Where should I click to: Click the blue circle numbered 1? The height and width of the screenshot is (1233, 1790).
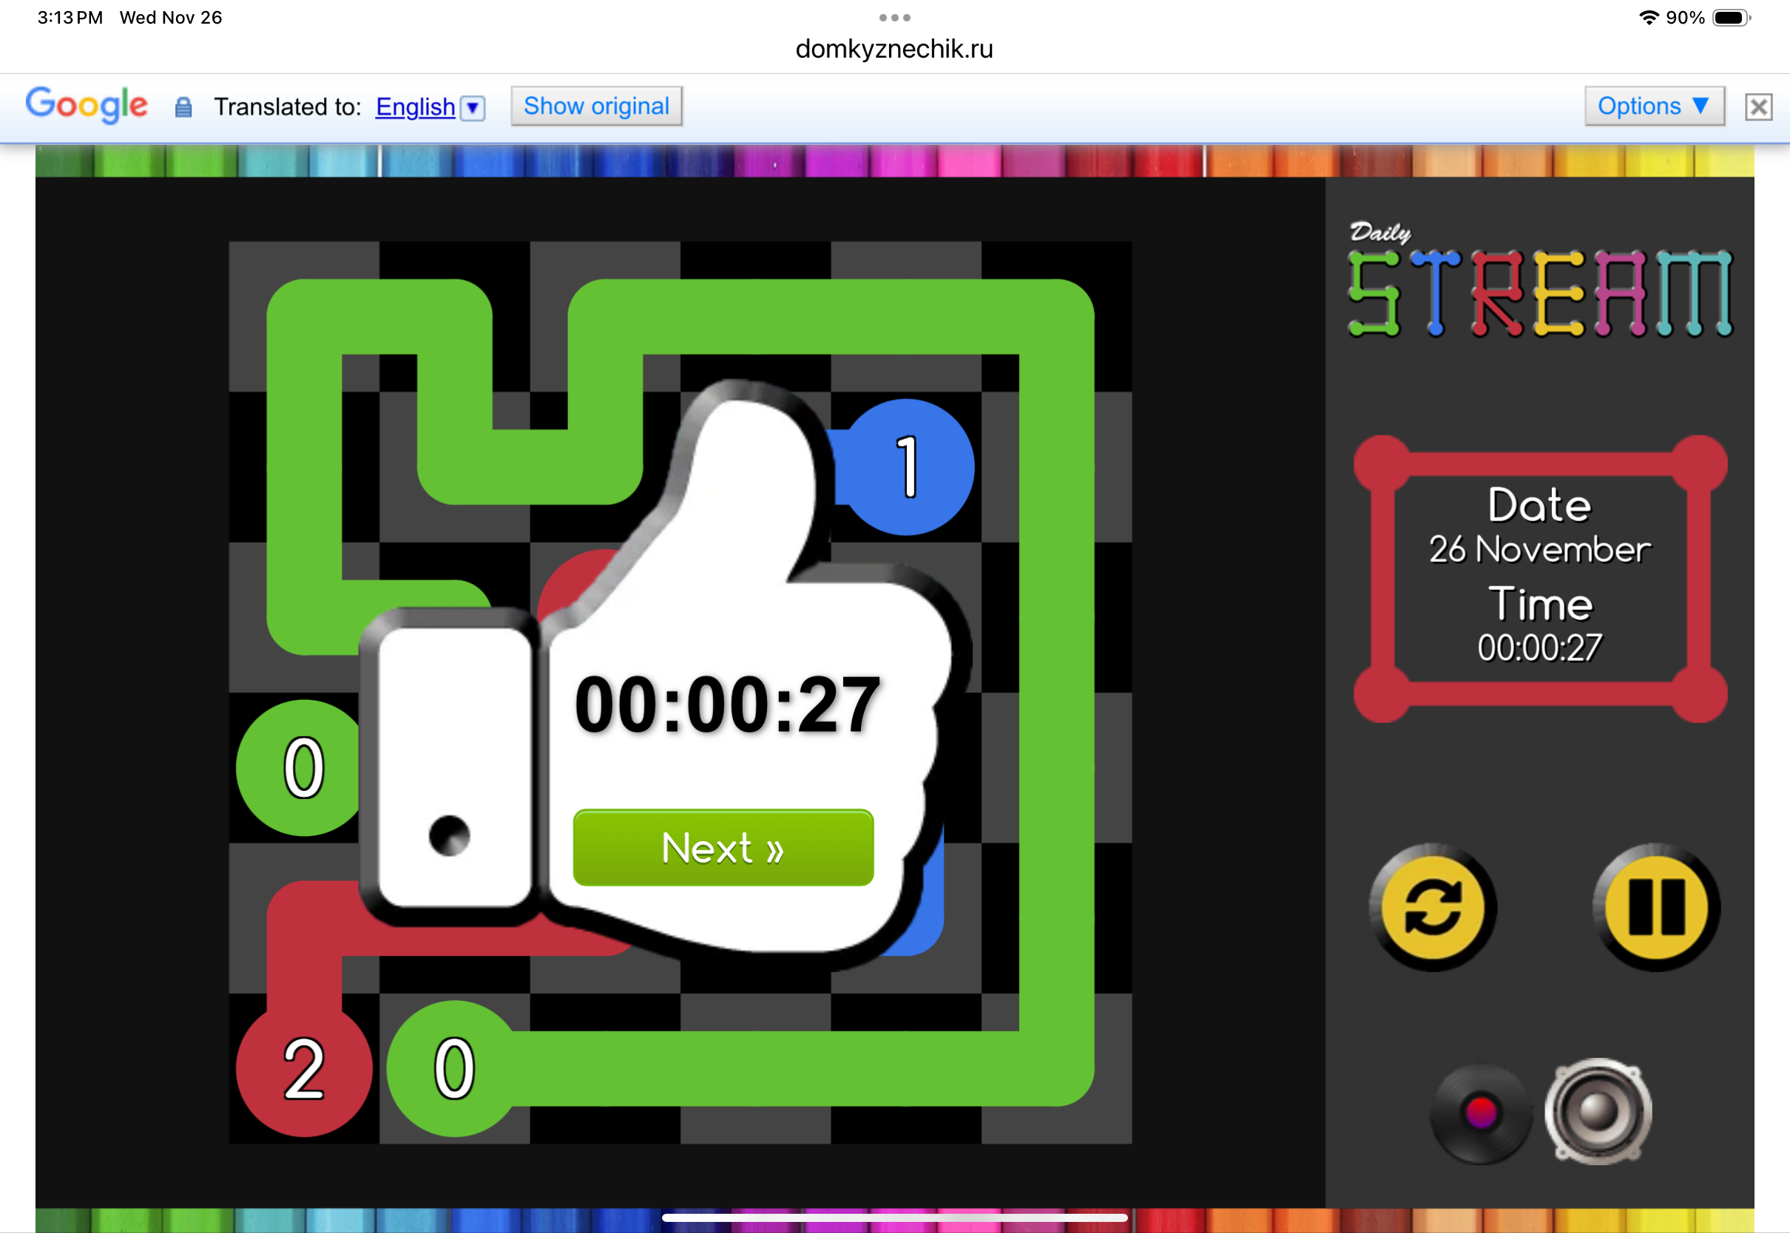(908, 466)
